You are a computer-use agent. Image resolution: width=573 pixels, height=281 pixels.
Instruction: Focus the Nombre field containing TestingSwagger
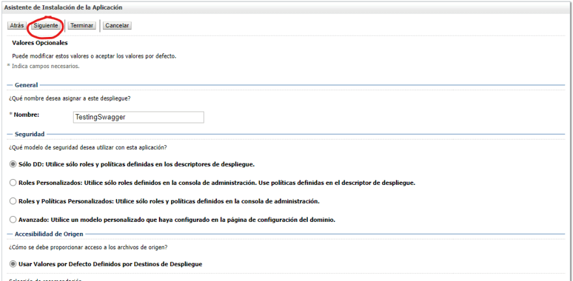[139, 117]
